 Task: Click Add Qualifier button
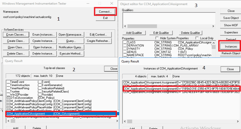point(134,33)
